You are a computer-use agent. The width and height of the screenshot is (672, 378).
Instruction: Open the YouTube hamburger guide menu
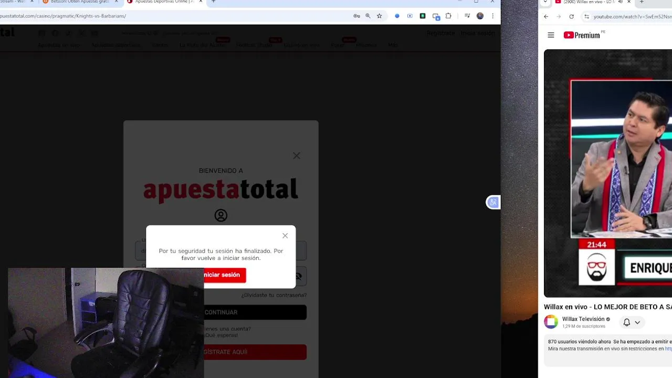click(551, 35)
